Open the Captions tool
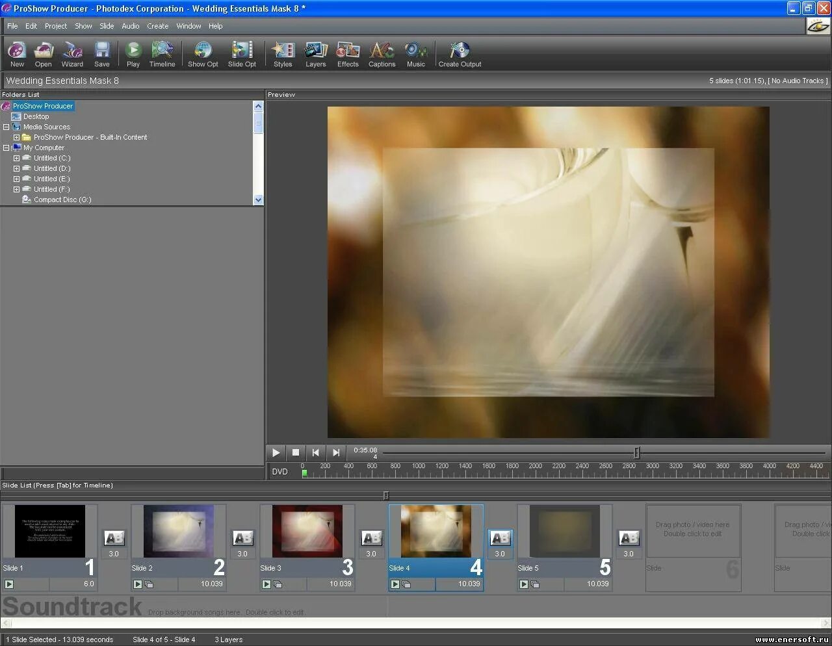This screenshot has height=646, width=832. click(x=382, y=54)
